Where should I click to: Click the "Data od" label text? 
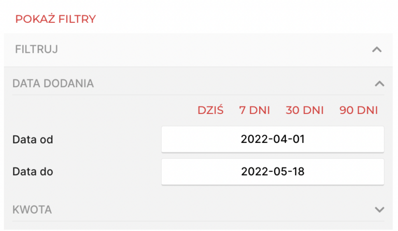point(33,139)
